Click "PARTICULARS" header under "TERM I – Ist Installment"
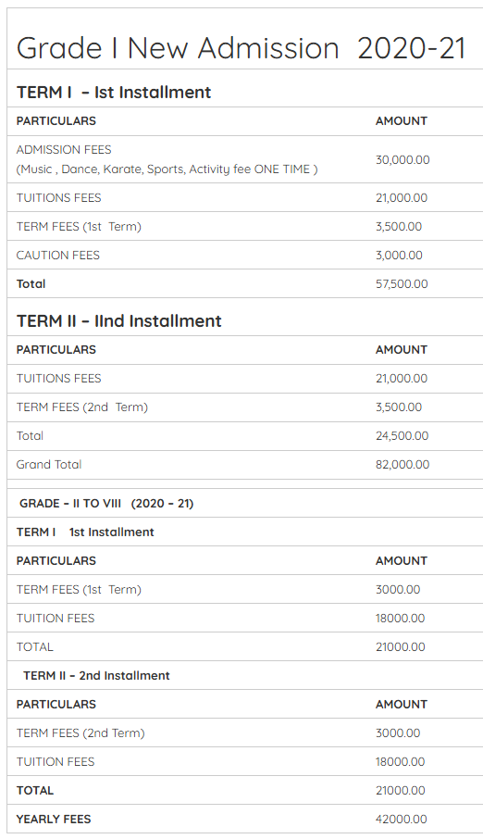 click(x=56, y=121)
